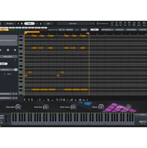Click the left panel record button
The width and height of the screenshot is (147, 148).
coord(15,50)
